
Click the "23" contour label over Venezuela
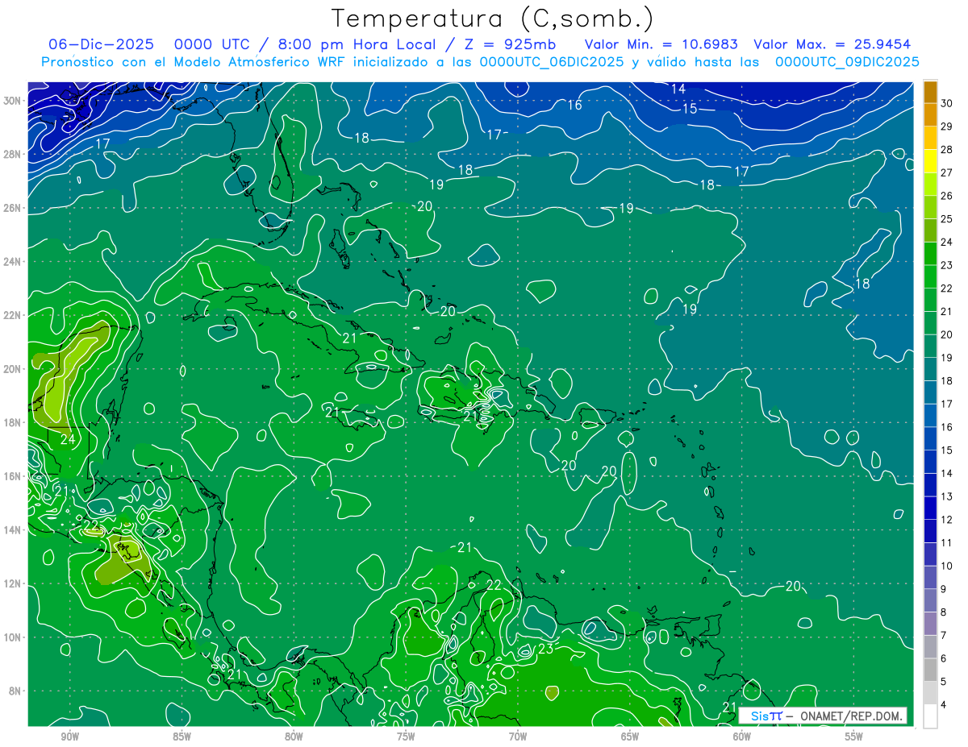click(x=545, y=649)
